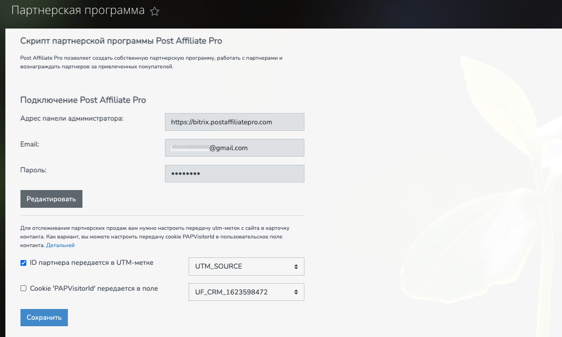Image resolution: width=562 pixels, height=337 pixels.
Task: Click the Post Affiliate Pro description paragraph
Action: (x=151, y=62)
